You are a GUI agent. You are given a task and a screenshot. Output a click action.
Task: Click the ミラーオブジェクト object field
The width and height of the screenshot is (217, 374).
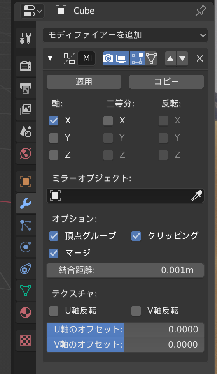pyautogui.click(x=125, y=196)
